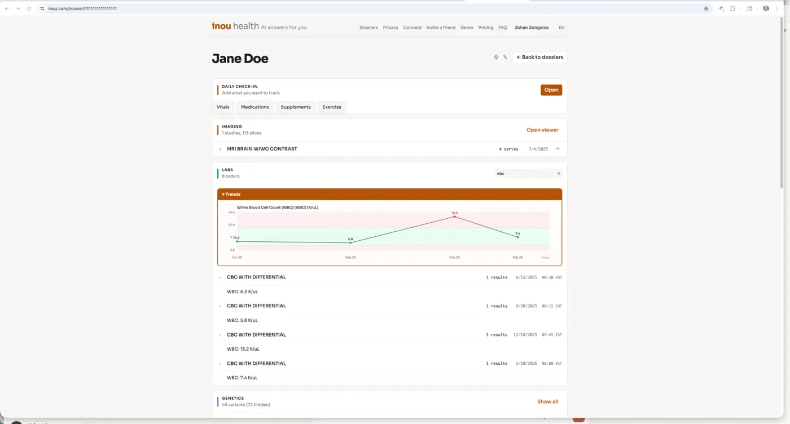The width and height of the screenshot is (790, 424).
Task: Click the pencil edit icon for the dossier
Action: 505,57
